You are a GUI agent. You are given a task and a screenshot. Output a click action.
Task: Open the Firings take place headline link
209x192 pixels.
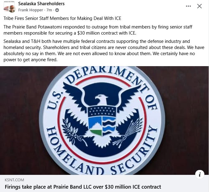coord(83,187)
